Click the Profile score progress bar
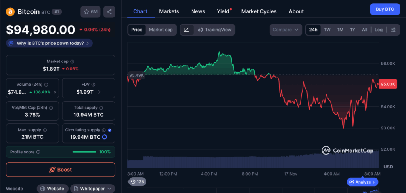 pyautogui.click(x=84, y=152)
